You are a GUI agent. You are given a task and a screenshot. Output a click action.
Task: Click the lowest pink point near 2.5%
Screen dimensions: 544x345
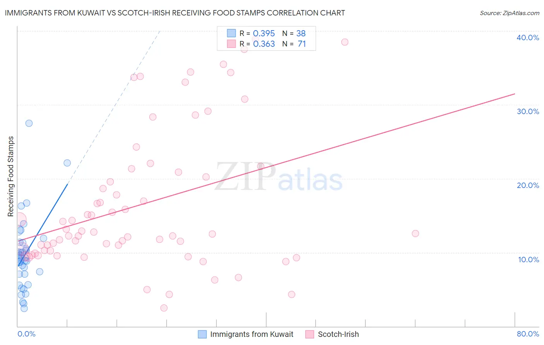[x=164, y=308]
